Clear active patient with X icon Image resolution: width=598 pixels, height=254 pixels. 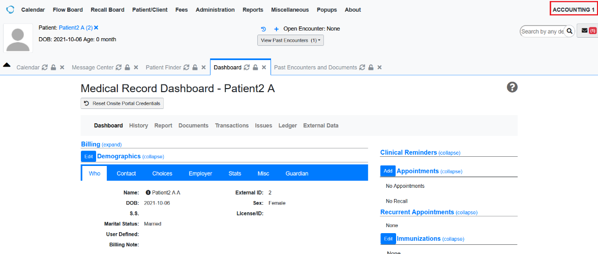[96, 27]
